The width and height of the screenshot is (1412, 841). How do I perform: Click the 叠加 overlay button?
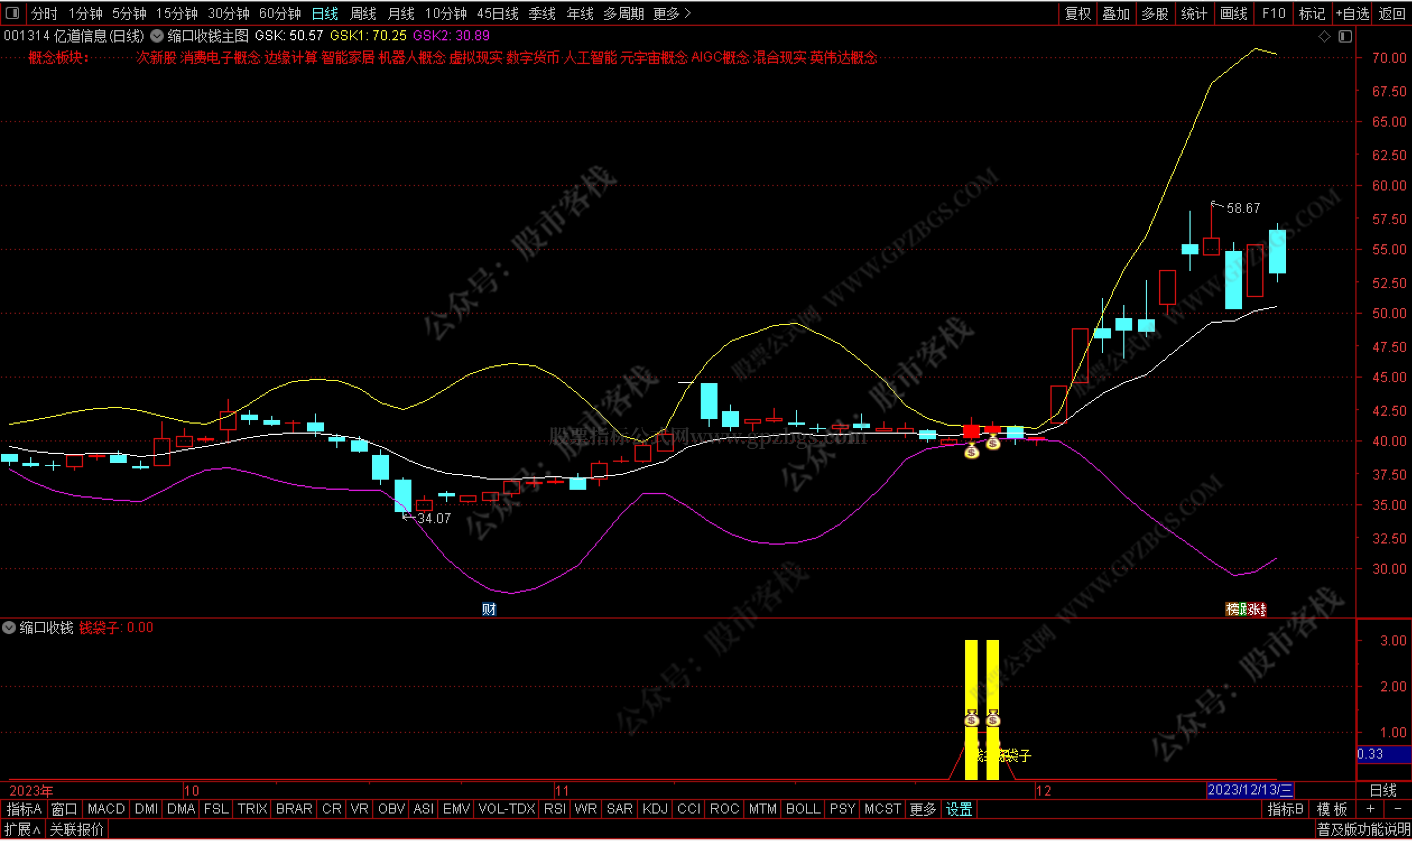point(1117,13)
